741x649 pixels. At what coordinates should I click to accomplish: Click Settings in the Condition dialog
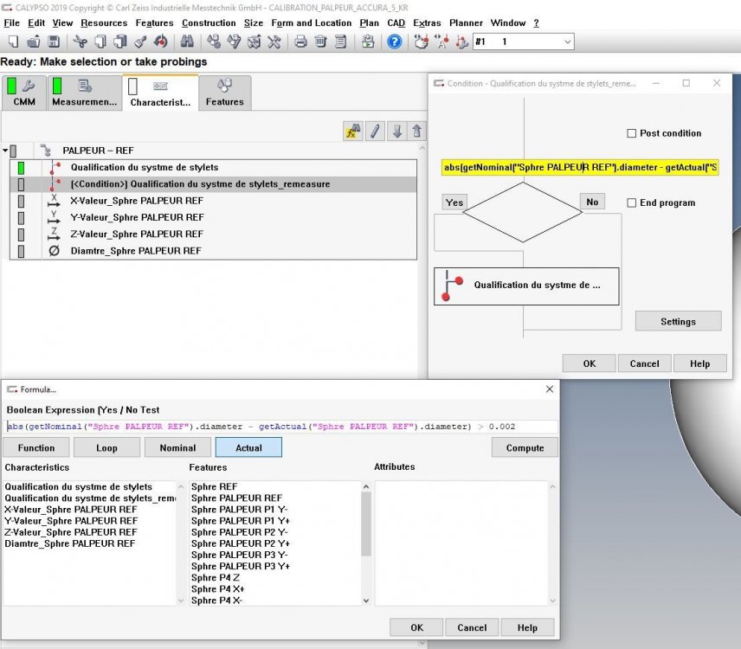678,321
